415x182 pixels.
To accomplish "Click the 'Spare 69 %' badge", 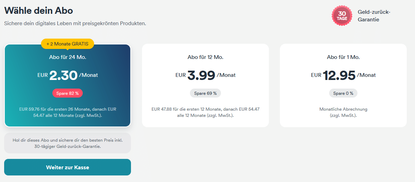I will [205, 93].
